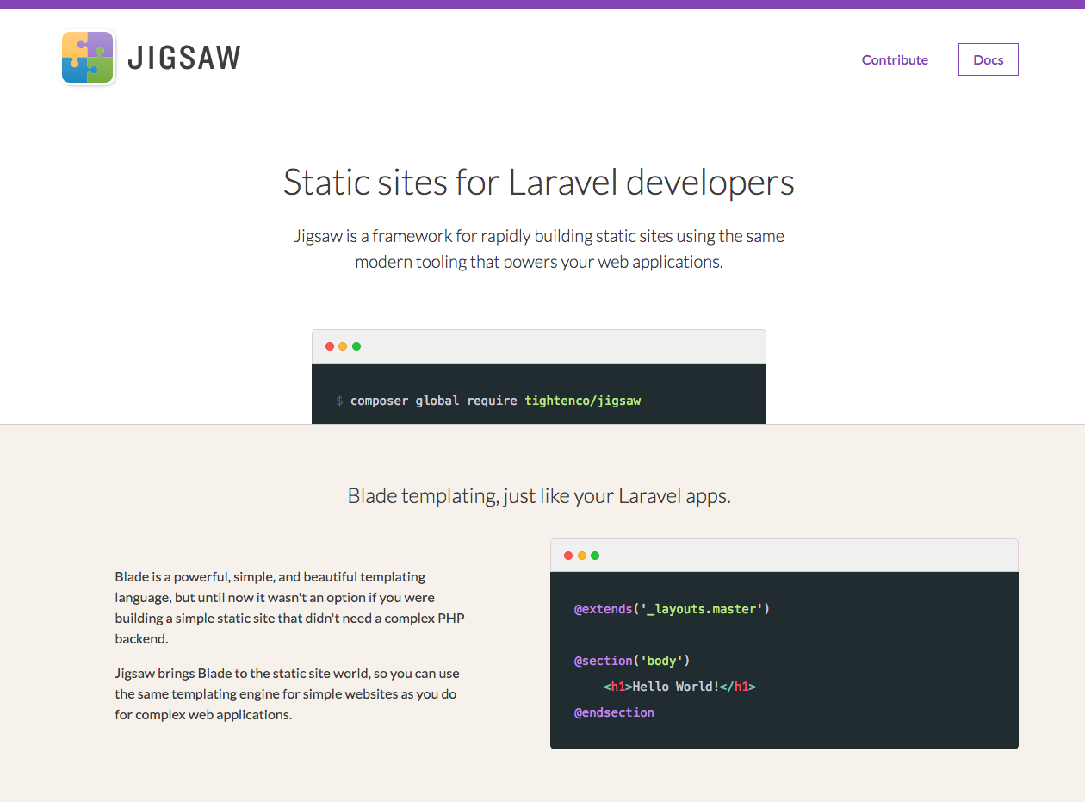Viewport: 1085px width, 802px height.
Task: Click the red dot in Blade code window
Action: click(x=568, y=556)
